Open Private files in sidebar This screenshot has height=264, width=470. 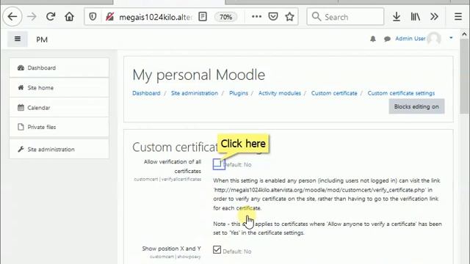59,127
